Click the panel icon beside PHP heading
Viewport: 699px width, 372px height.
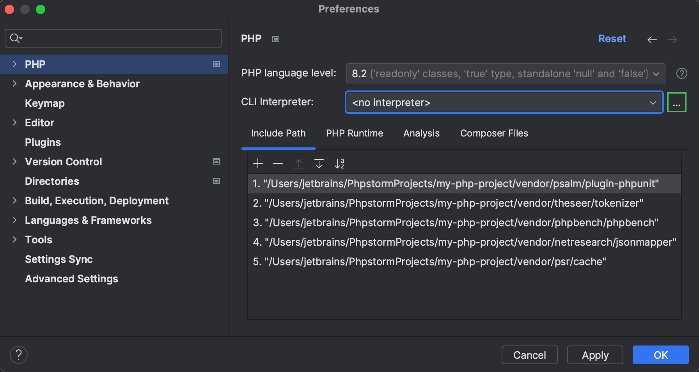275,39
